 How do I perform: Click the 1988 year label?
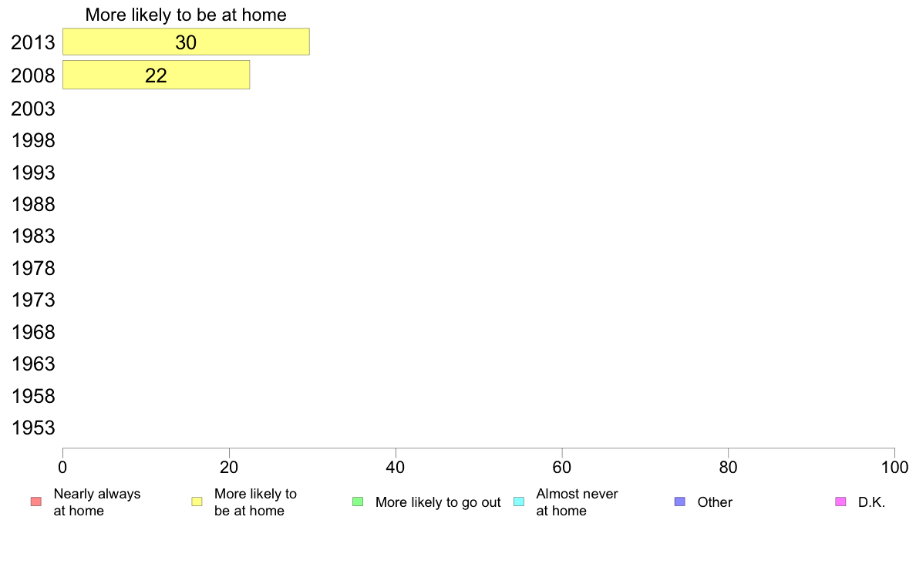point(32,204)
